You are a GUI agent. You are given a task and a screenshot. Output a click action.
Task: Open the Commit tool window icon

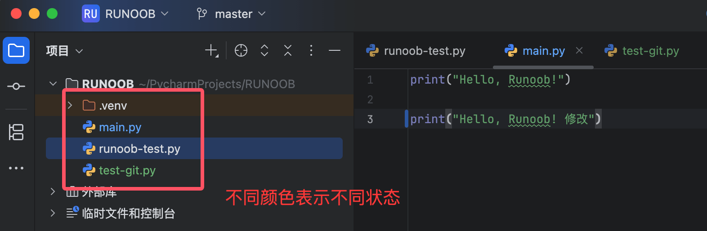16,86
